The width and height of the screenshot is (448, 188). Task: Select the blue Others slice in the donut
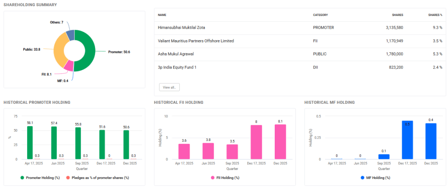point(70,34)
